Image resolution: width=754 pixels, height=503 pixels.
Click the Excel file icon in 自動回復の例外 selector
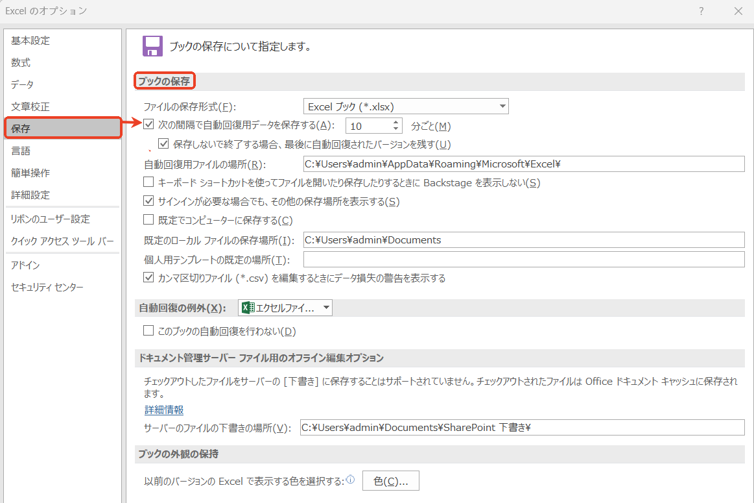point(249,307)
